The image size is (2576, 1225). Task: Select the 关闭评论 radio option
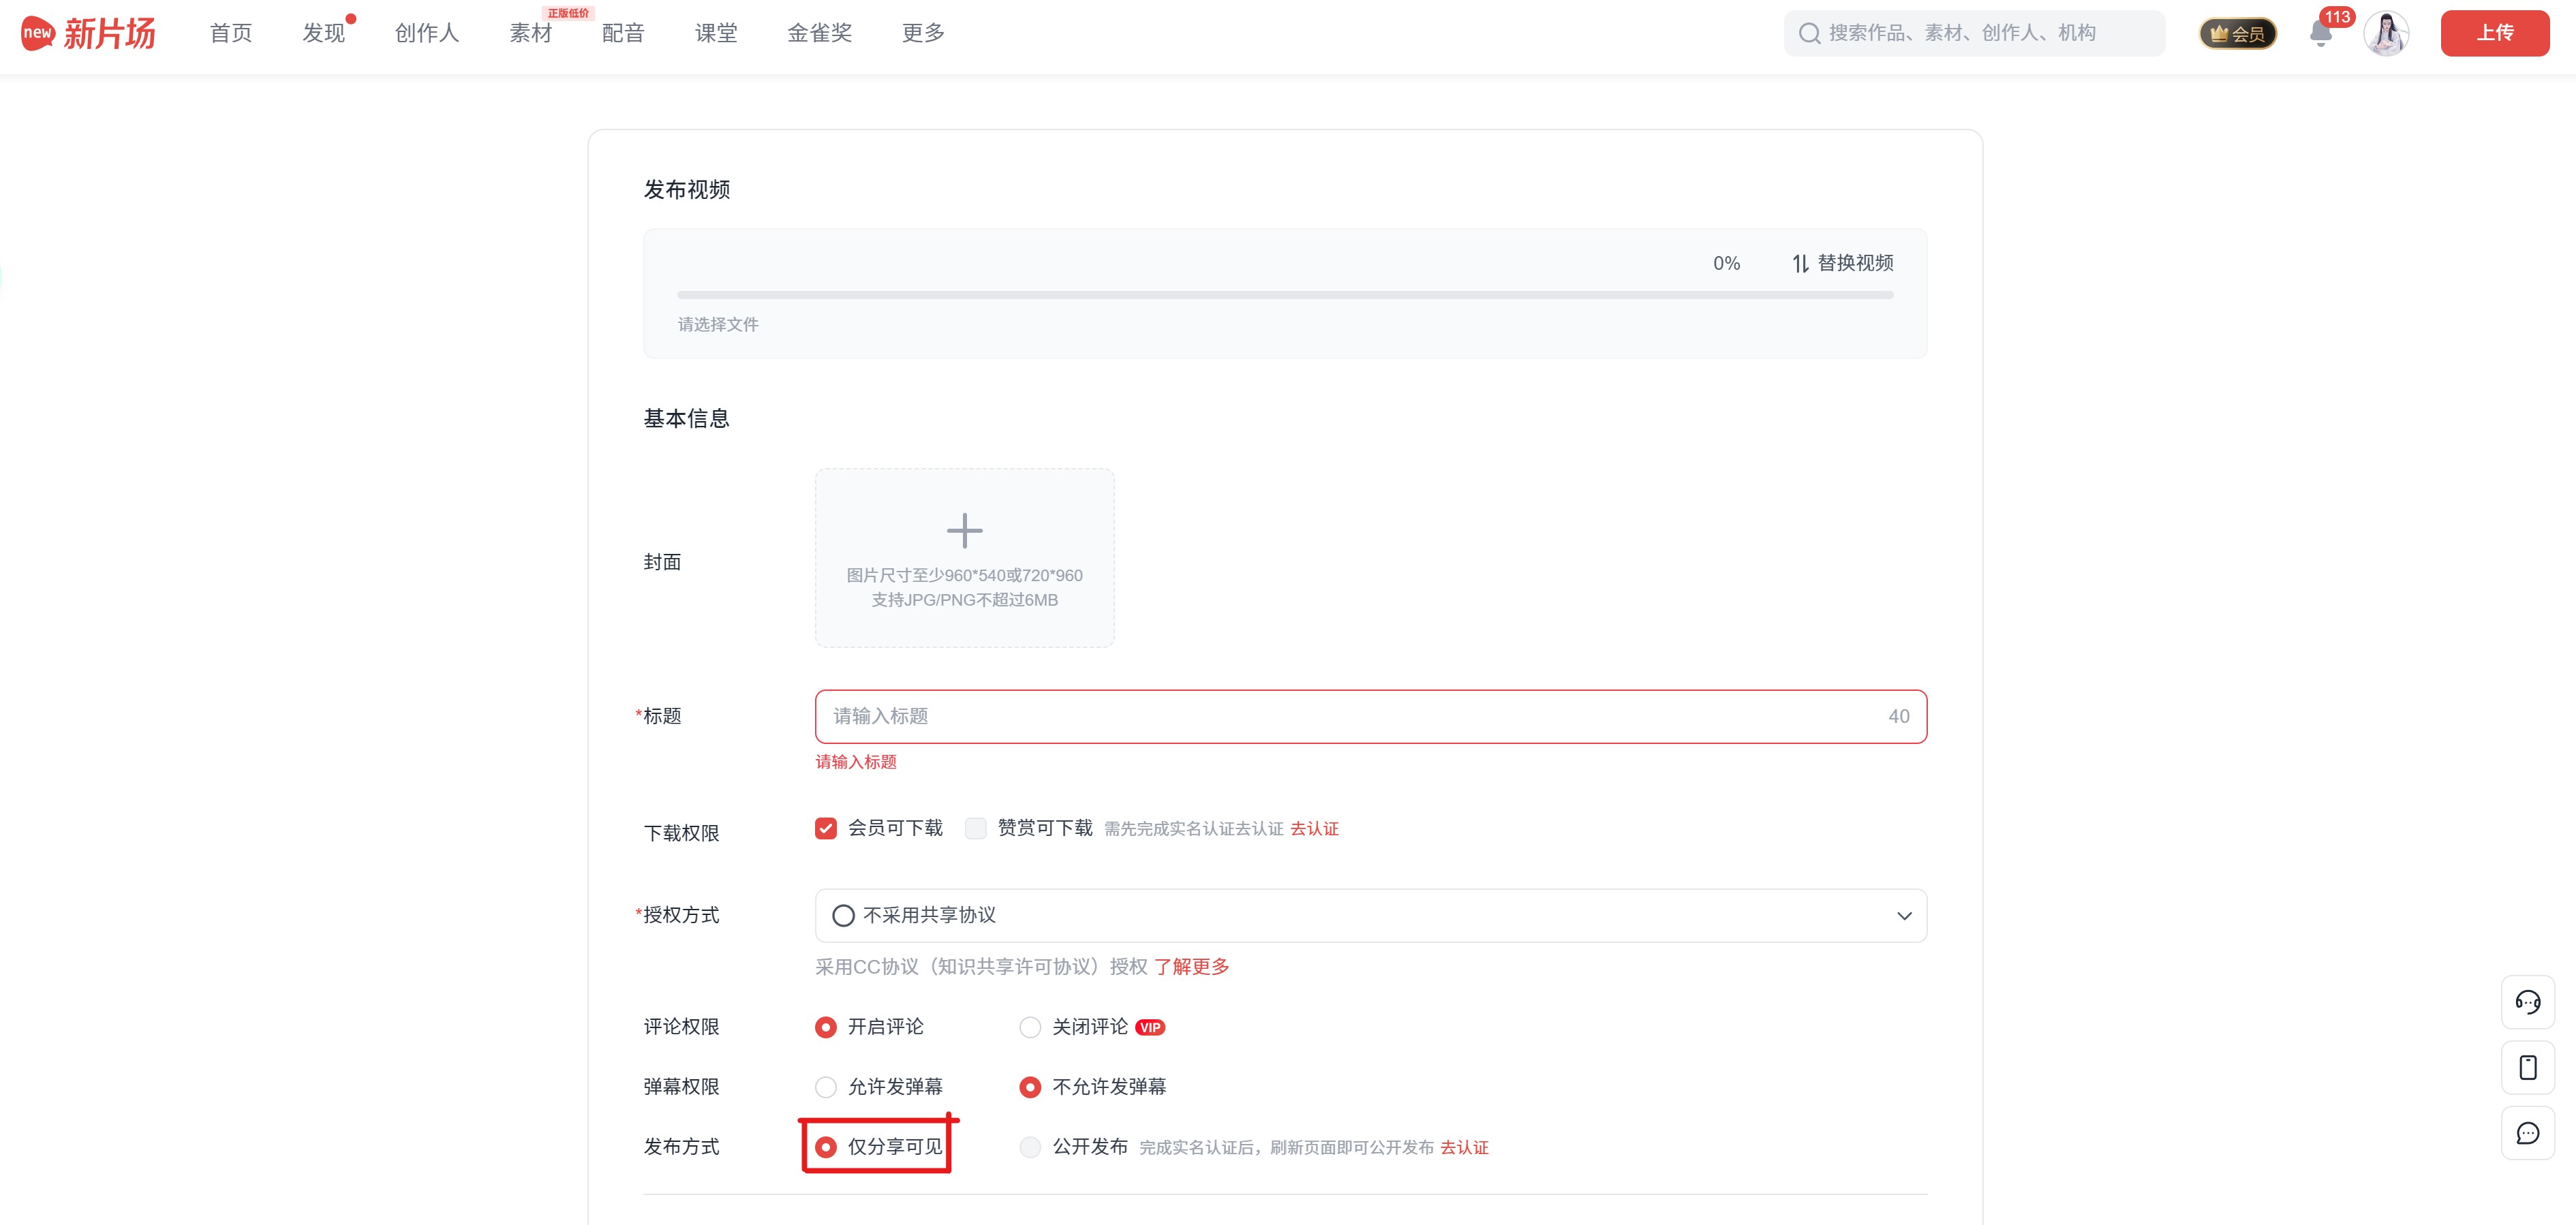pyautogui.click(x=1030, y=1027)
